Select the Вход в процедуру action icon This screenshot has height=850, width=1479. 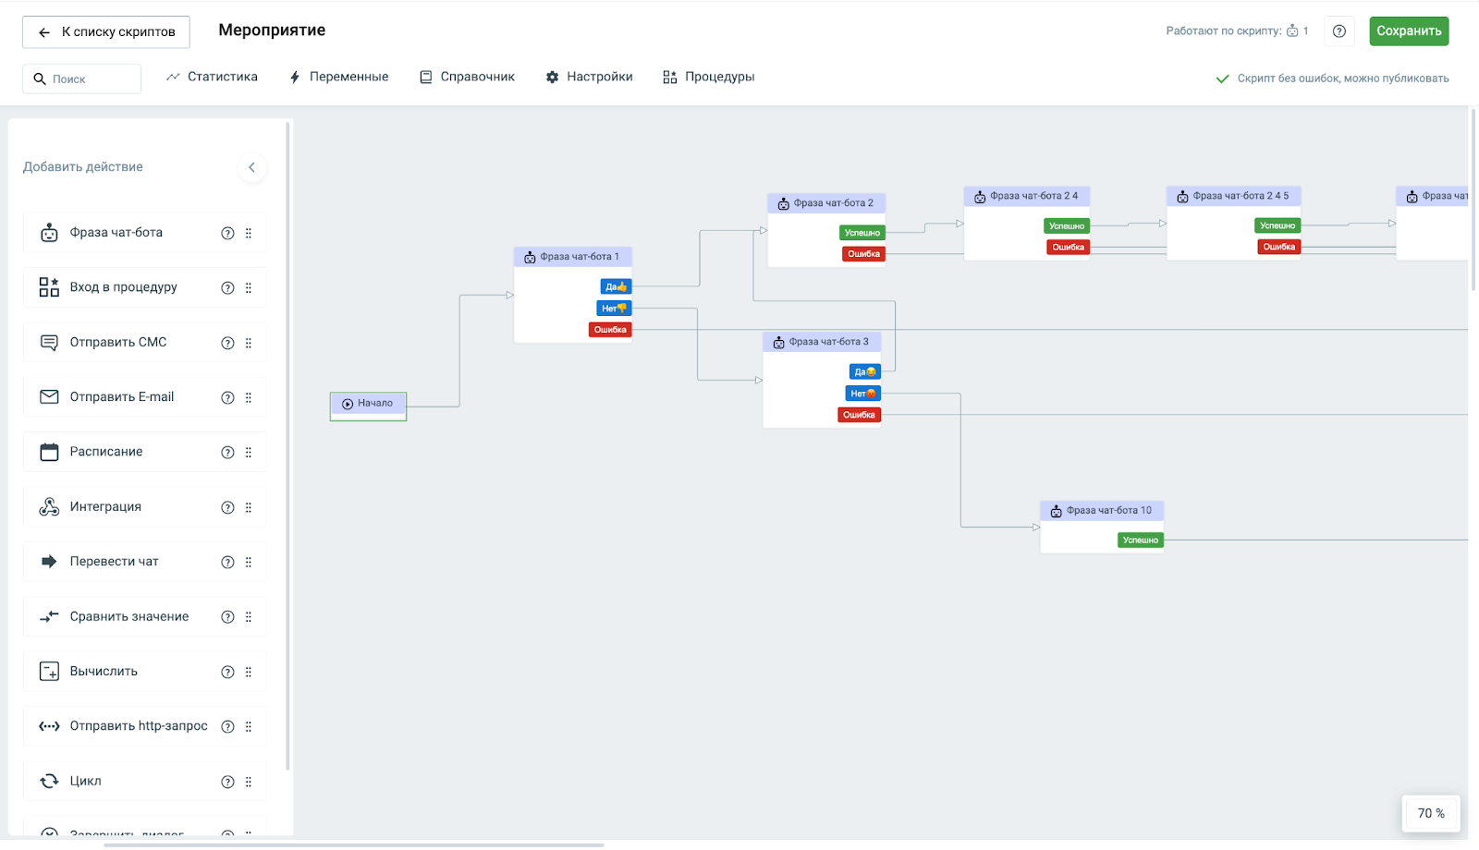pos(49,287)
